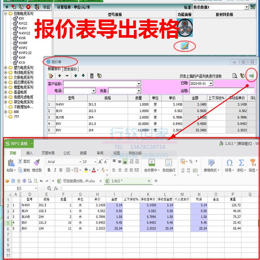Click the AutoSum (求和) sigma icon
This screenshot has width=260, height=260.
241,163
